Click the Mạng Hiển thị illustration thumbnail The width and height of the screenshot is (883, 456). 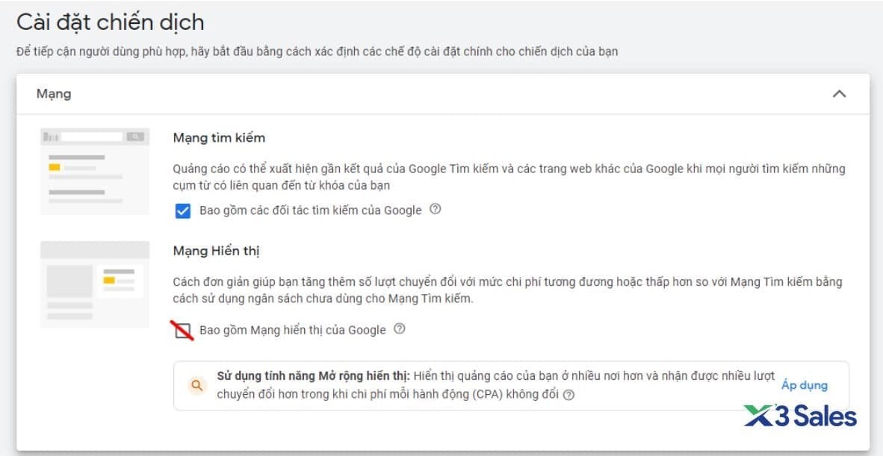[95, 284]
